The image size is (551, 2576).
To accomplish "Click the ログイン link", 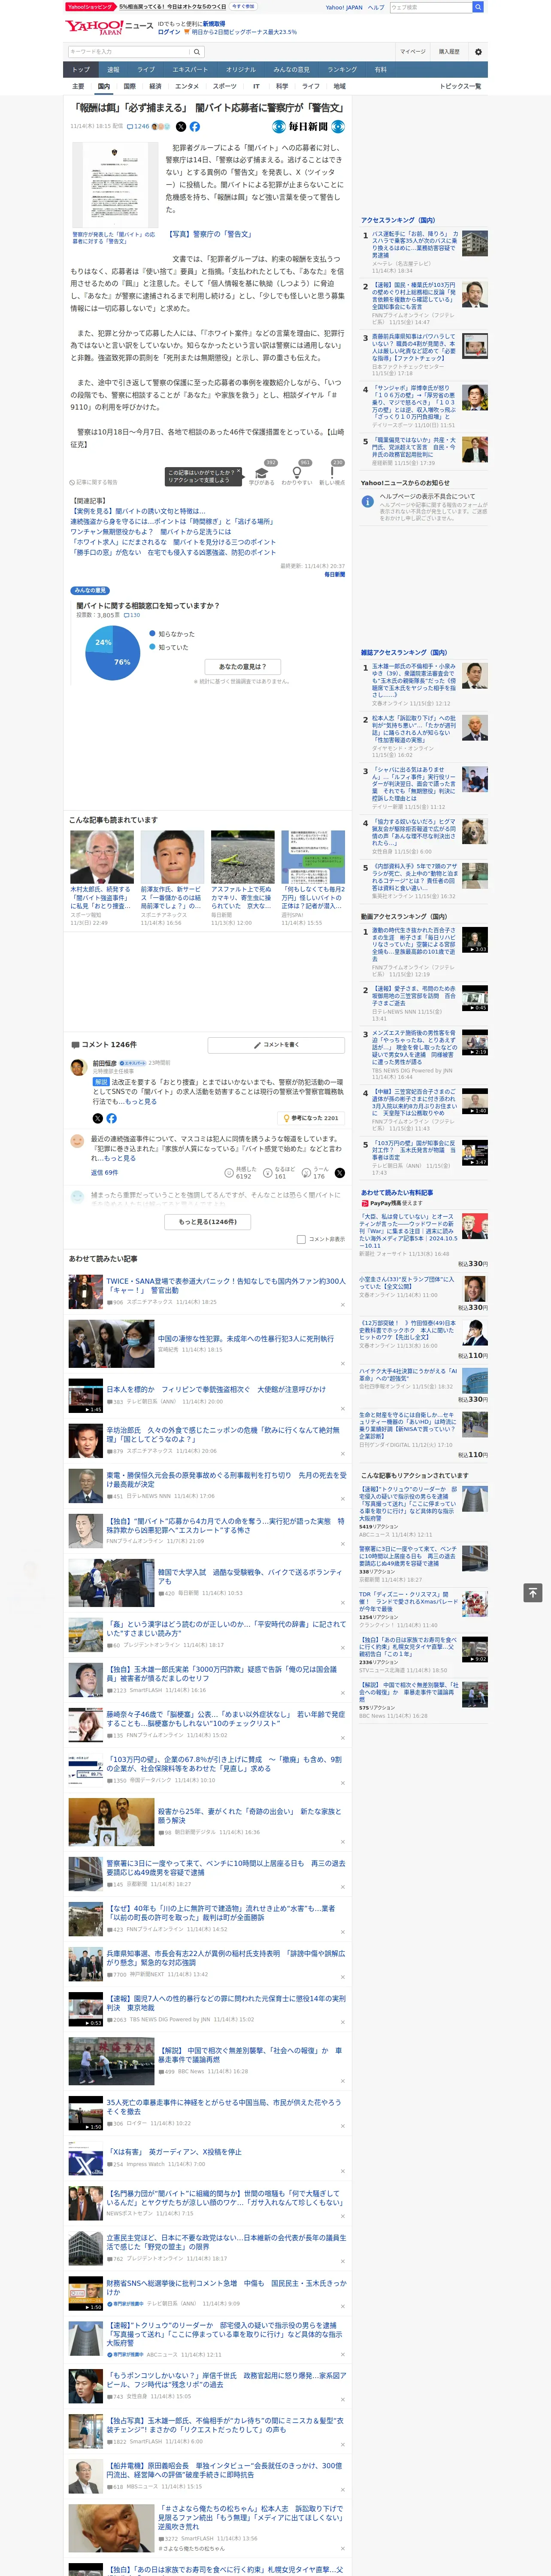I will point(169,32).
